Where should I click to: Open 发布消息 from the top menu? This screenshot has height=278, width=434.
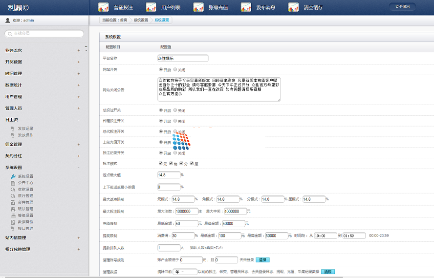tap(265, 8)
